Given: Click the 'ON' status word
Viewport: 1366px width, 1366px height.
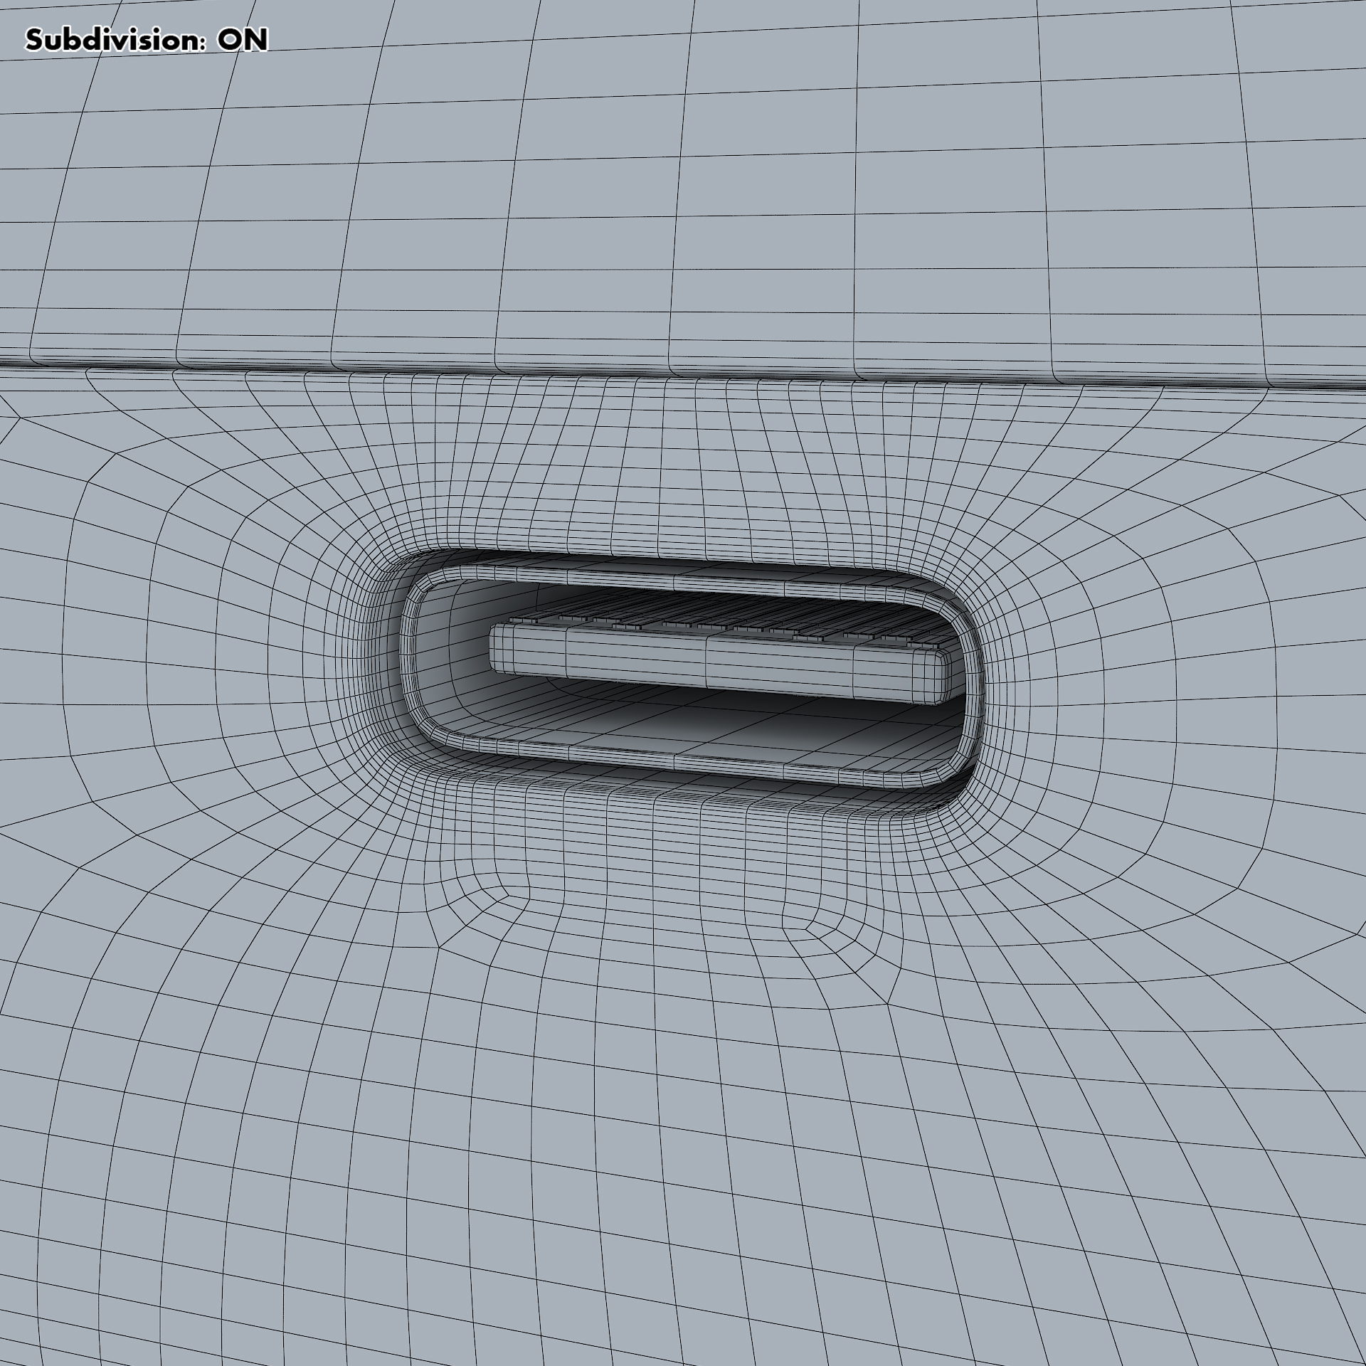Looking at the screenshot, I should click(x=243, y=41).
